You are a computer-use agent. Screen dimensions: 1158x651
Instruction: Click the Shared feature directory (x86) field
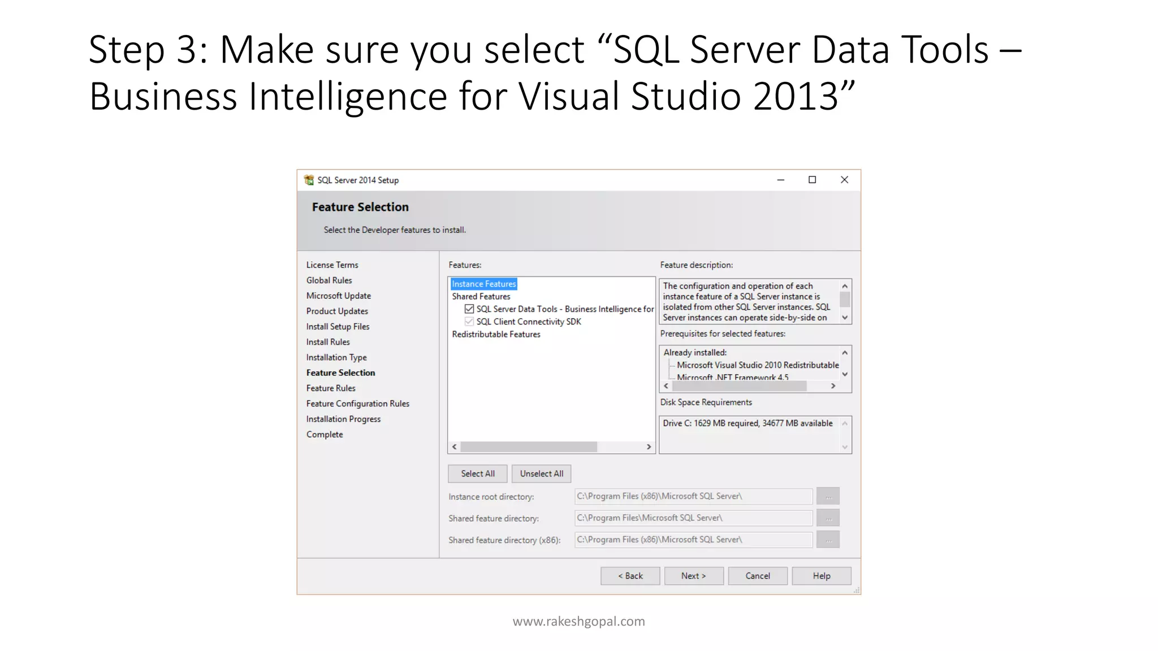[693, 540]
